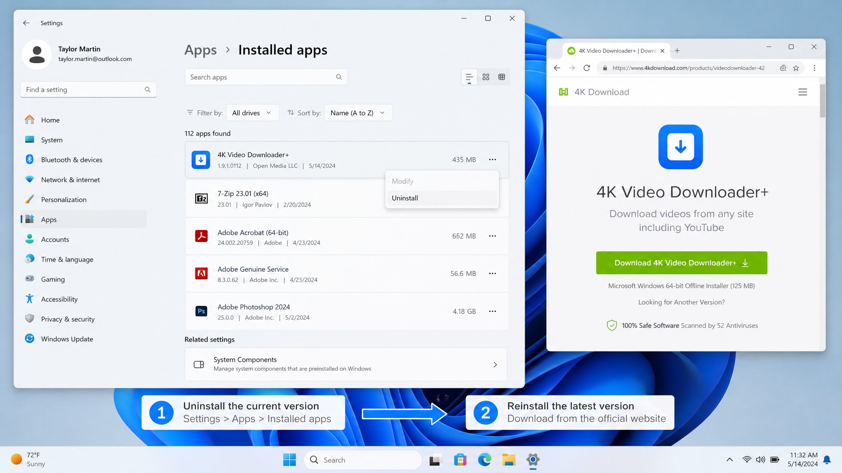Click the Apps breadcrumb link
The width and height of the screenshot is (842, 473).
click(x=200, y=50)
